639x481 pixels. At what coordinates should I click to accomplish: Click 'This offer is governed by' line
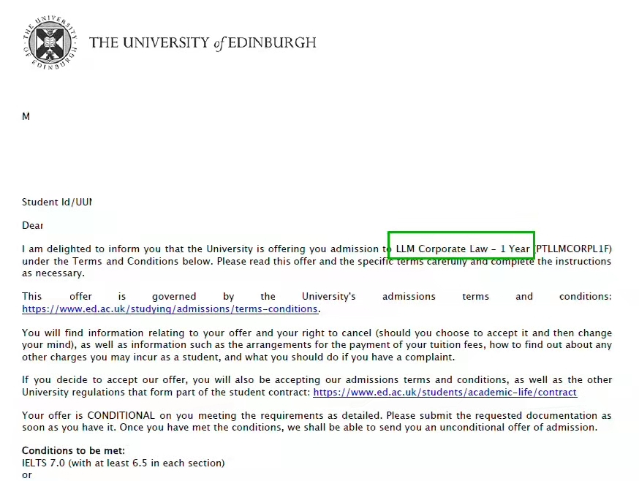click(317, 297)
